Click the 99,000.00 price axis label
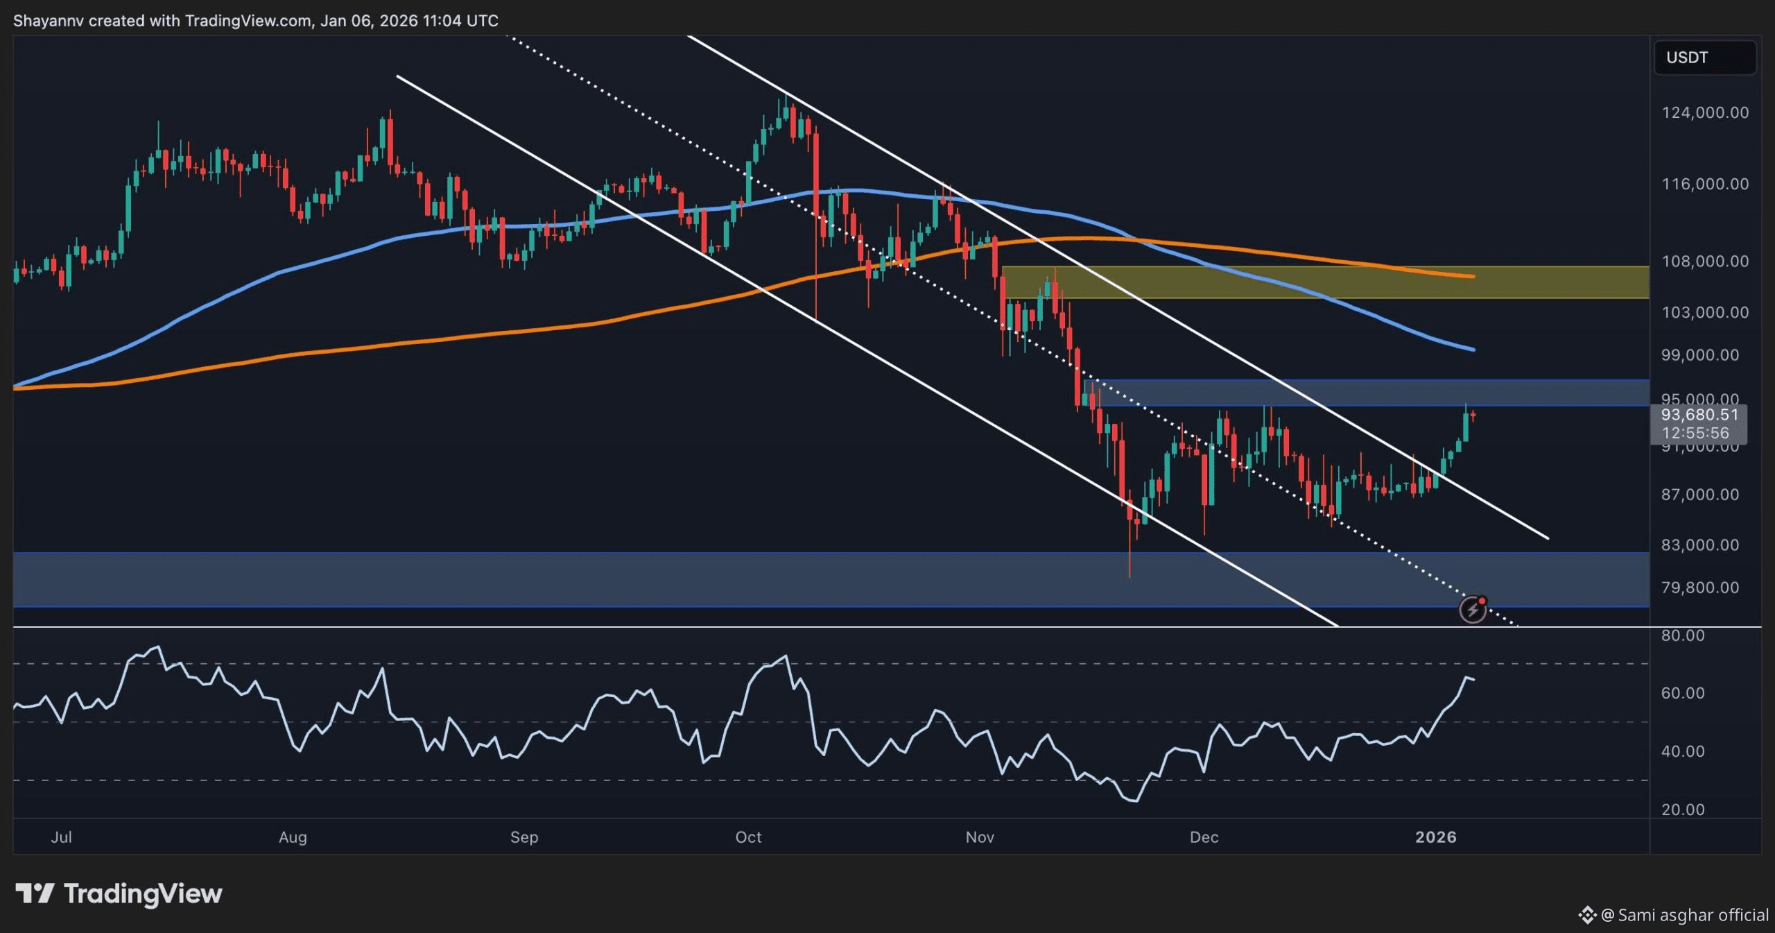The height and width of the screenshot is (933, 1775). 1700,355
